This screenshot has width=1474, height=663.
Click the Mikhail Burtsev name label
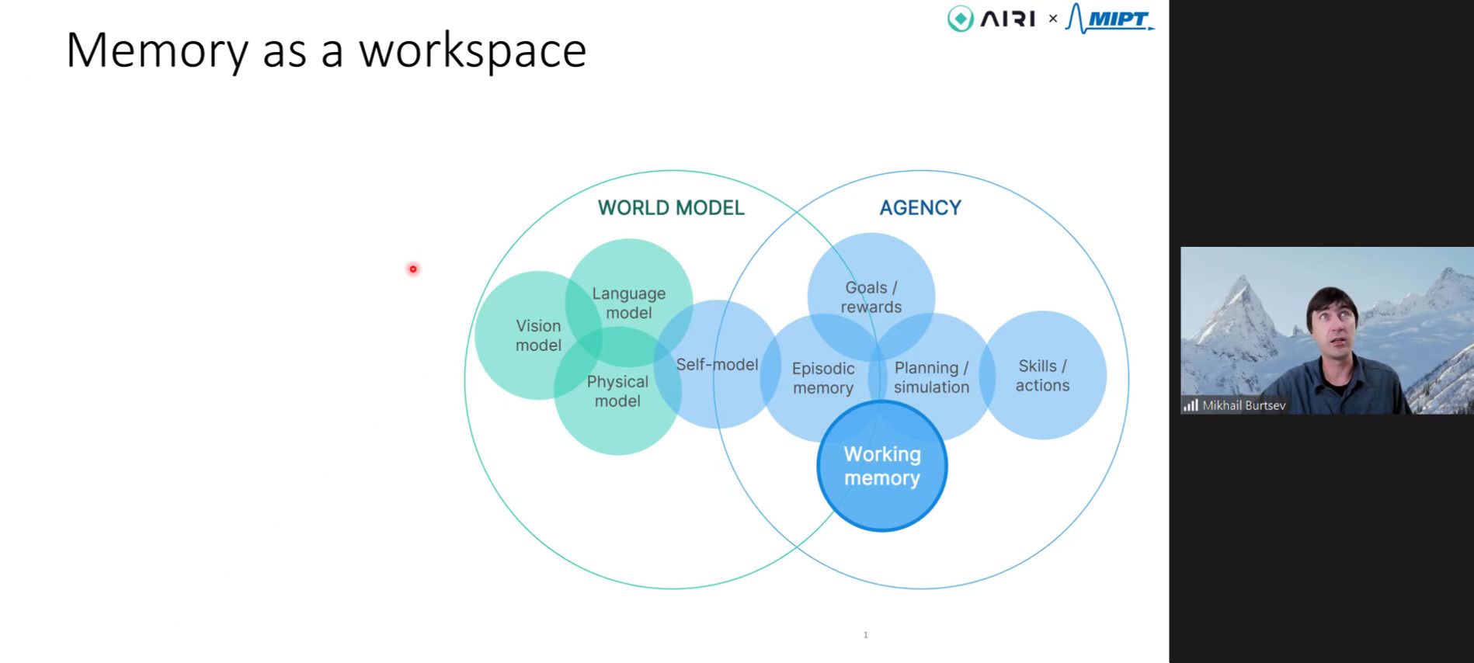pos(1243,405)
